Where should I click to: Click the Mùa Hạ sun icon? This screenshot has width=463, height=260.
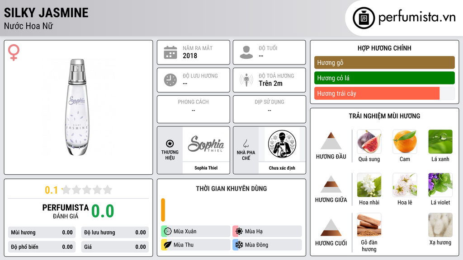239,231
